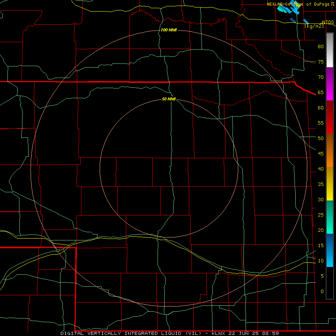Click the dark gray bottom band of the color scale

[x=330, y=283]
